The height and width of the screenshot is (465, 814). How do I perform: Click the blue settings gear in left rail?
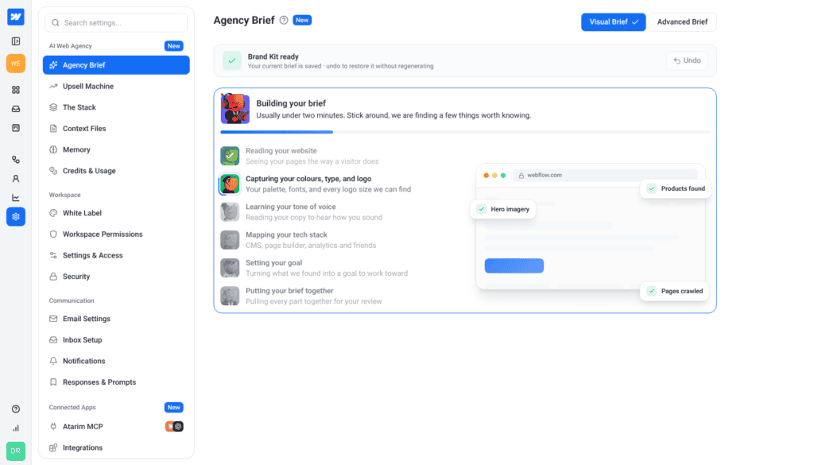16,217
